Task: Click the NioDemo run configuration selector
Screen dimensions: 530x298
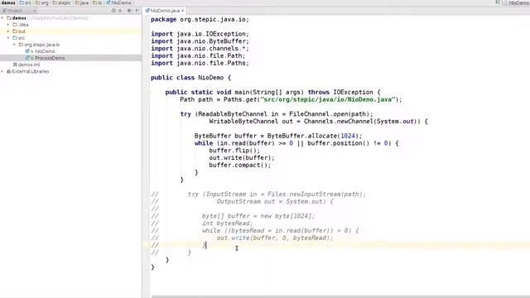Action: coord(516,2)
